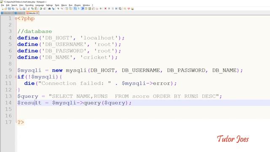Click 'cricket' in the DB_NAME define line
270x152 pixels.
(96, 57)
